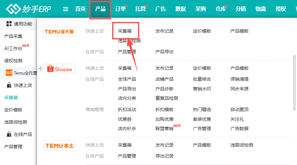The width and height of the screenshot is (297, 165).
Task: Click the Temu全托管 sidebar icon
Action: tap(9, 73)
